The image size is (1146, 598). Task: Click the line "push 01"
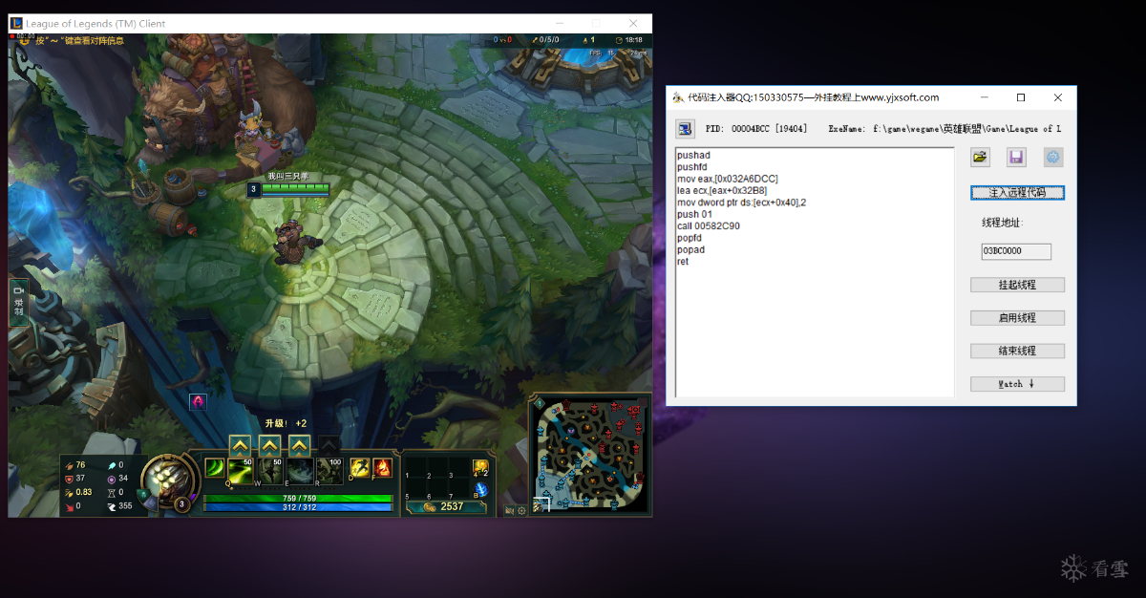[x=694, y=215]
